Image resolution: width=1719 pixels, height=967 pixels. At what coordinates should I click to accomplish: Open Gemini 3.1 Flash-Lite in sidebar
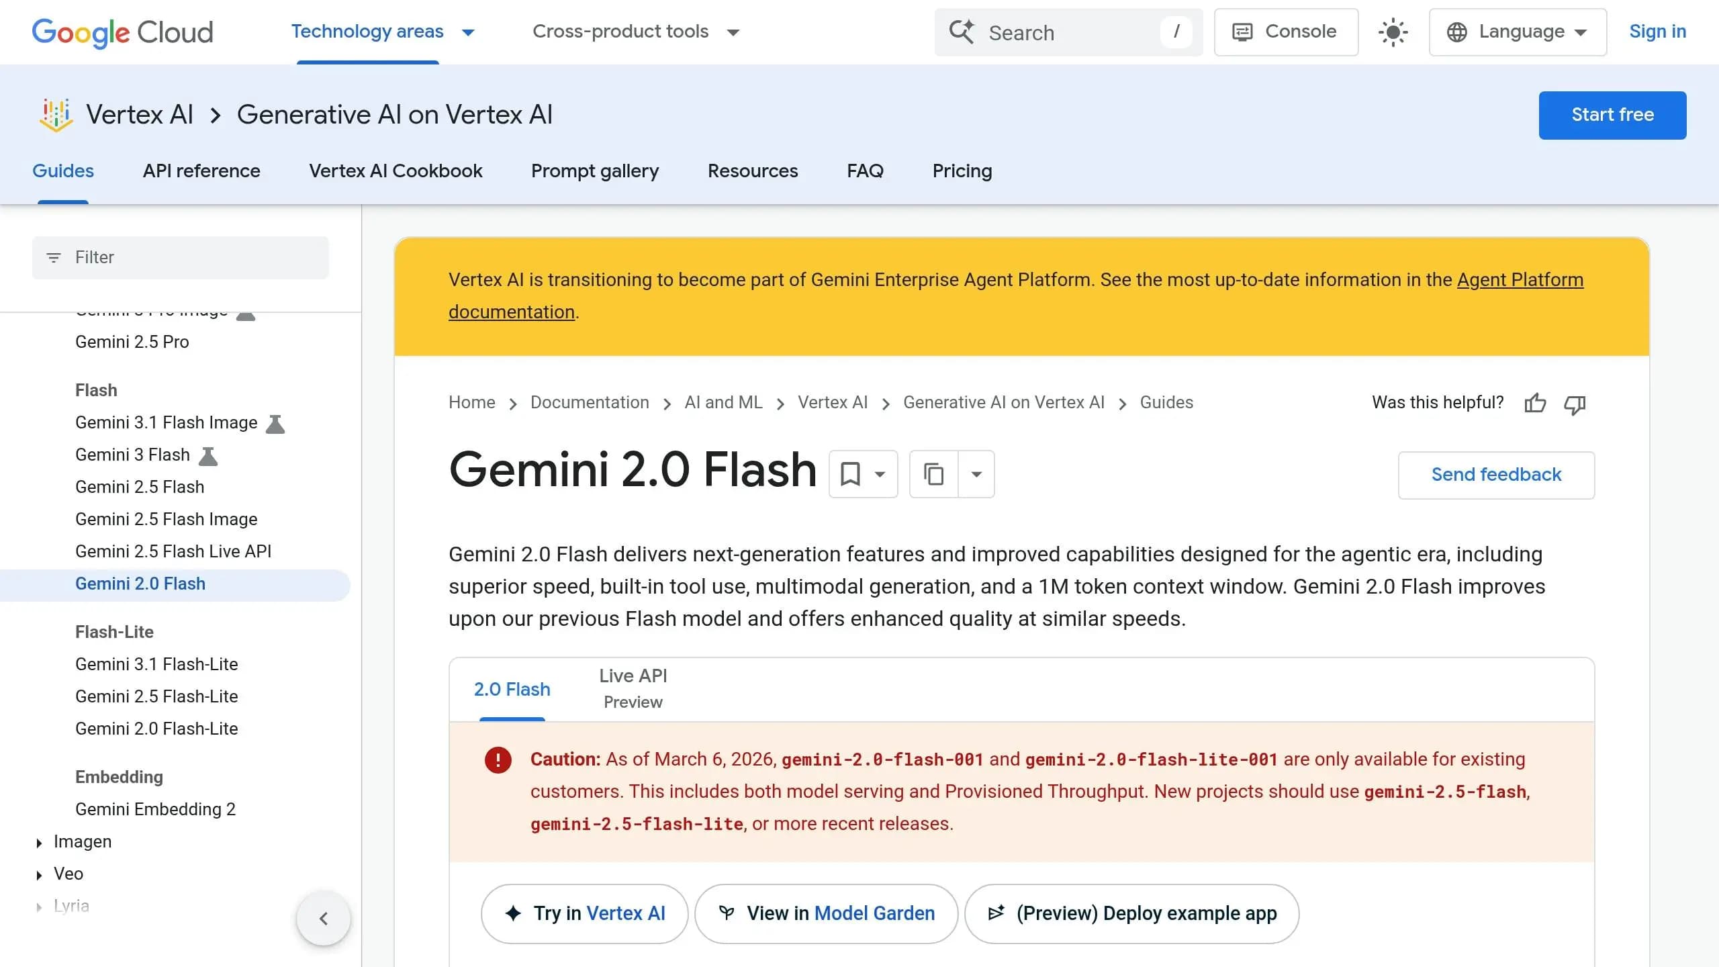coord(156,664)
